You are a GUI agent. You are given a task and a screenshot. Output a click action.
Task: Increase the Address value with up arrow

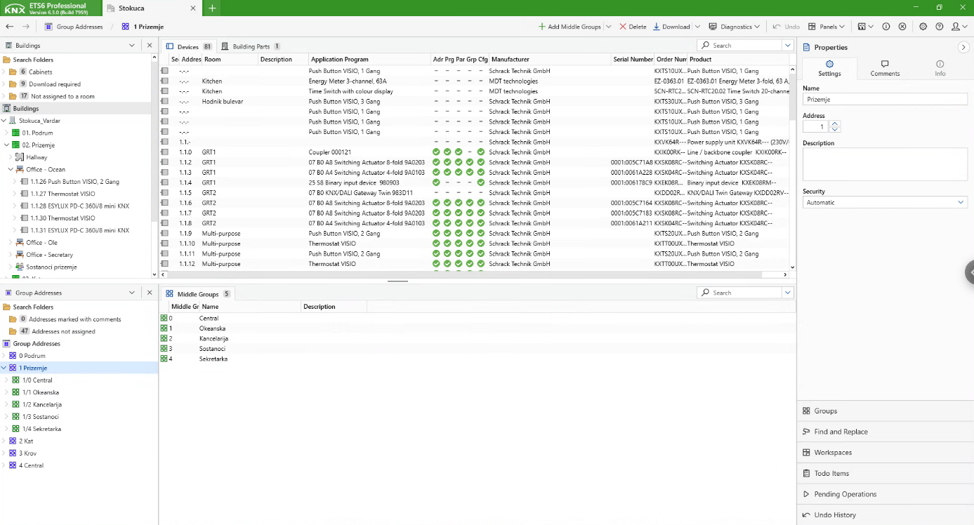click(835, 124)
